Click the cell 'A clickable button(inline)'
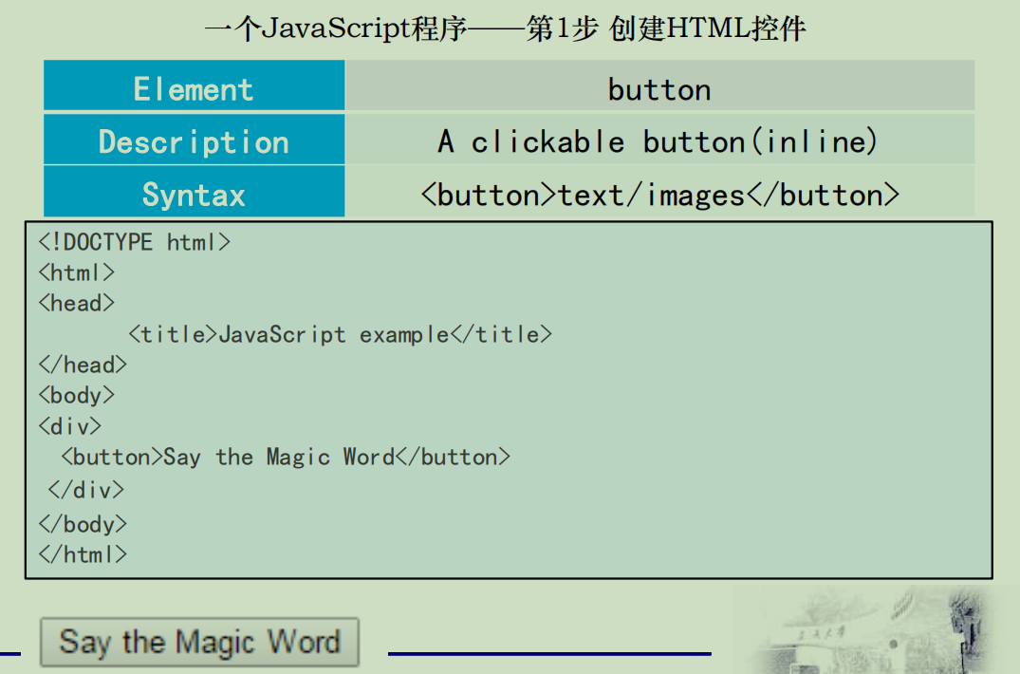This screenshot has height=674, width=1020. pos(659,140)
